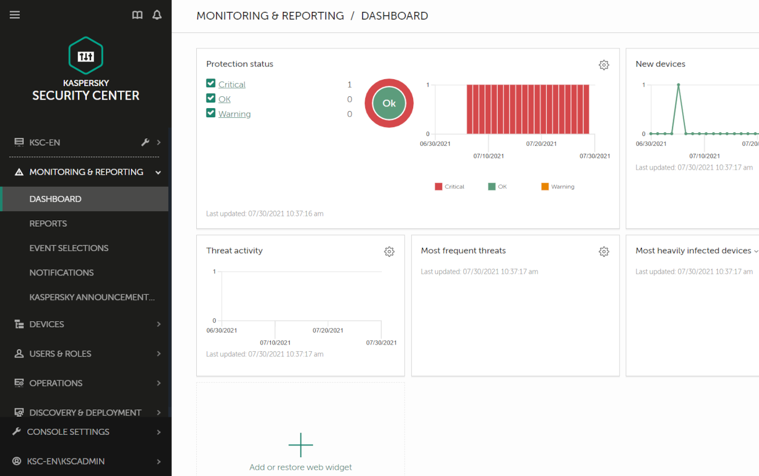The image size is (759, 476).
Task: Collapse the Monitoring & Reporting section
Action: pos(158,172)
